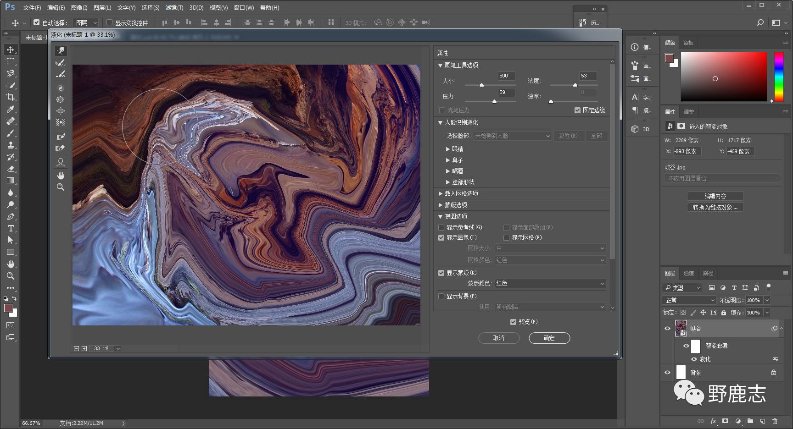Click the brush 大小 slider handle
Viewport: 793px width, 429px height.
481,85
